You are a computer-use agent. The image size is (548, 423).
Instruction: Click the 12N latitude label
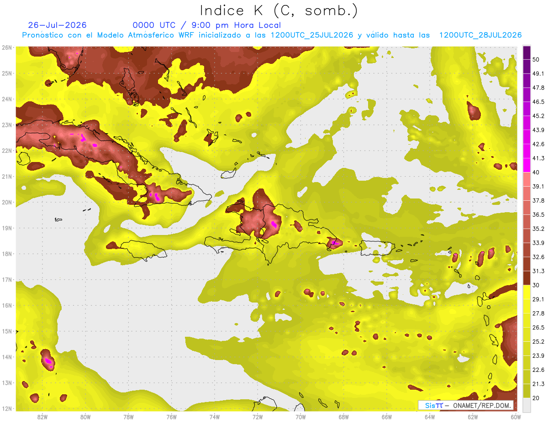tap(7, 408)
